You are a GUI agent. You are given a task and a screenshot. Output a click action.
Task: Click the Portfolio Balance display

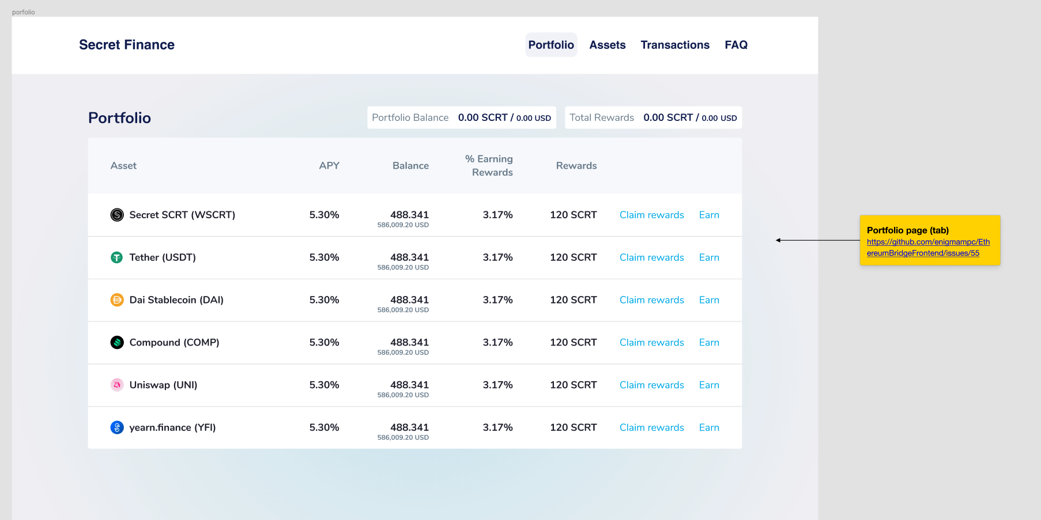click(x=461, y=117)
